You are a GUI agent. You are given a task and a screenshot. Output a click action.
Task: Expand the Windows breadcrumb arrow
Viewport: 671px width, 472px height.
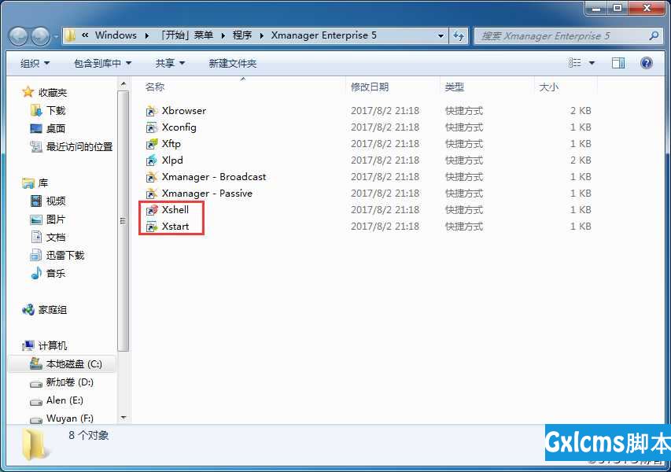147,35
